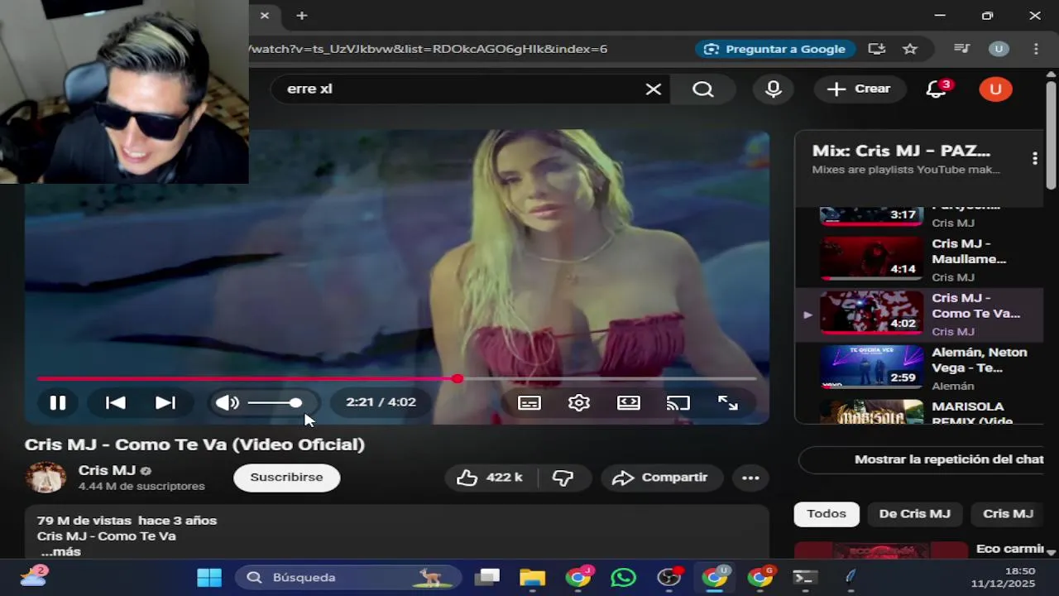Adjust the volume slider handle
This screenshot has width=1059, height=596.
click(x=295, y=403)
